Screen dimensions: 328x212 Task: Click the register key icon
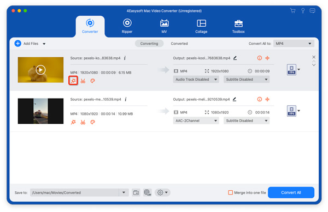[x=303, y=11]
